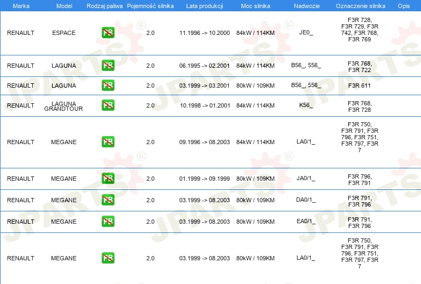The image size is (421, 284).
Task: Select the ESPACE model cell
Action: click(64, 33)
